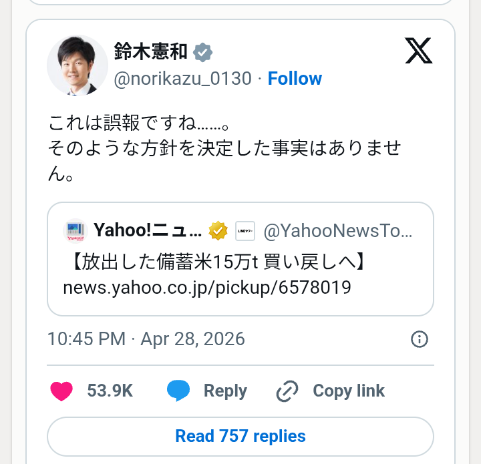Click the X logo icon

click(x=419, y=51)
